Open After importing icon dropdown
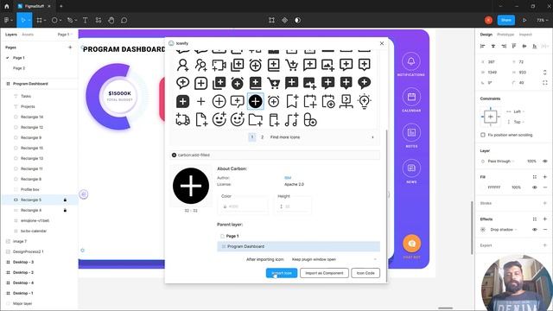The height and width of the screenshot is (311, 553). (334, 259)
